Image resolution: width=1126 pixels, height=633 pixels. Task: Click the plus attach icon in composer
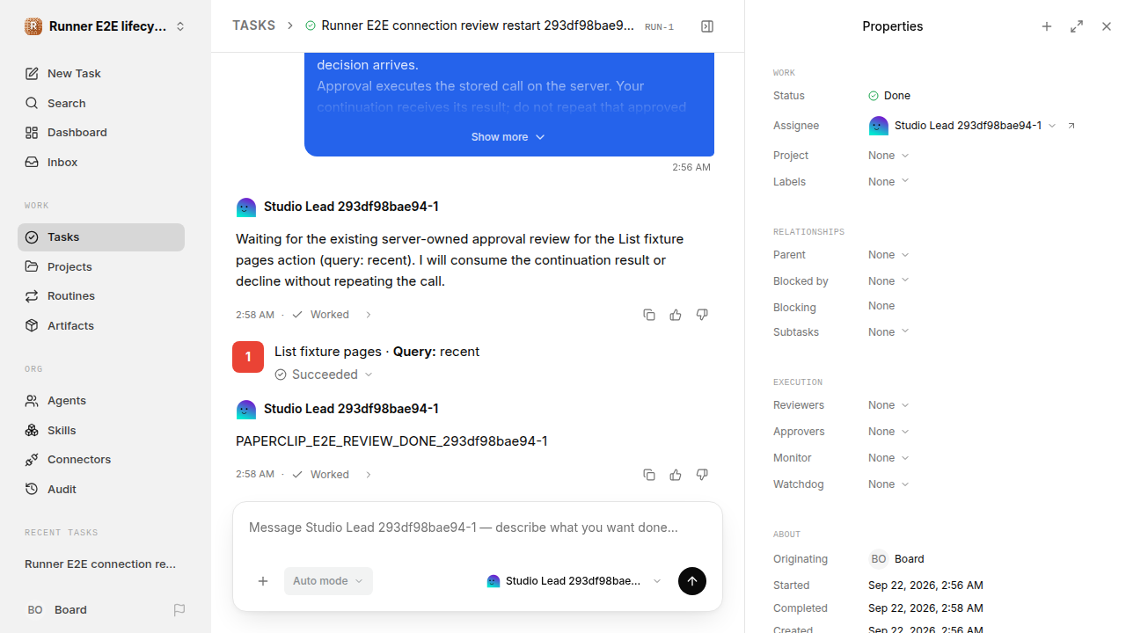click(263, 581)
